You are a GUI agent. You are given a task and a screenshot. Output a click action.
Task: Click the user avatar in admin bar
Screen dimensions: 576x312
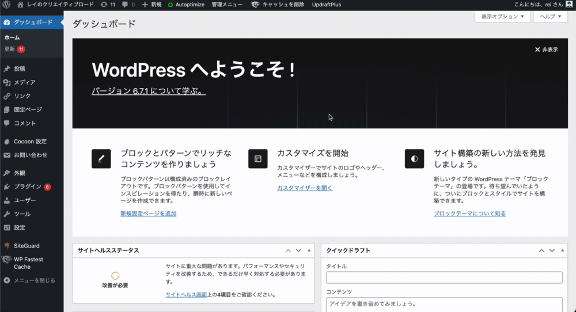coord(569,5)
